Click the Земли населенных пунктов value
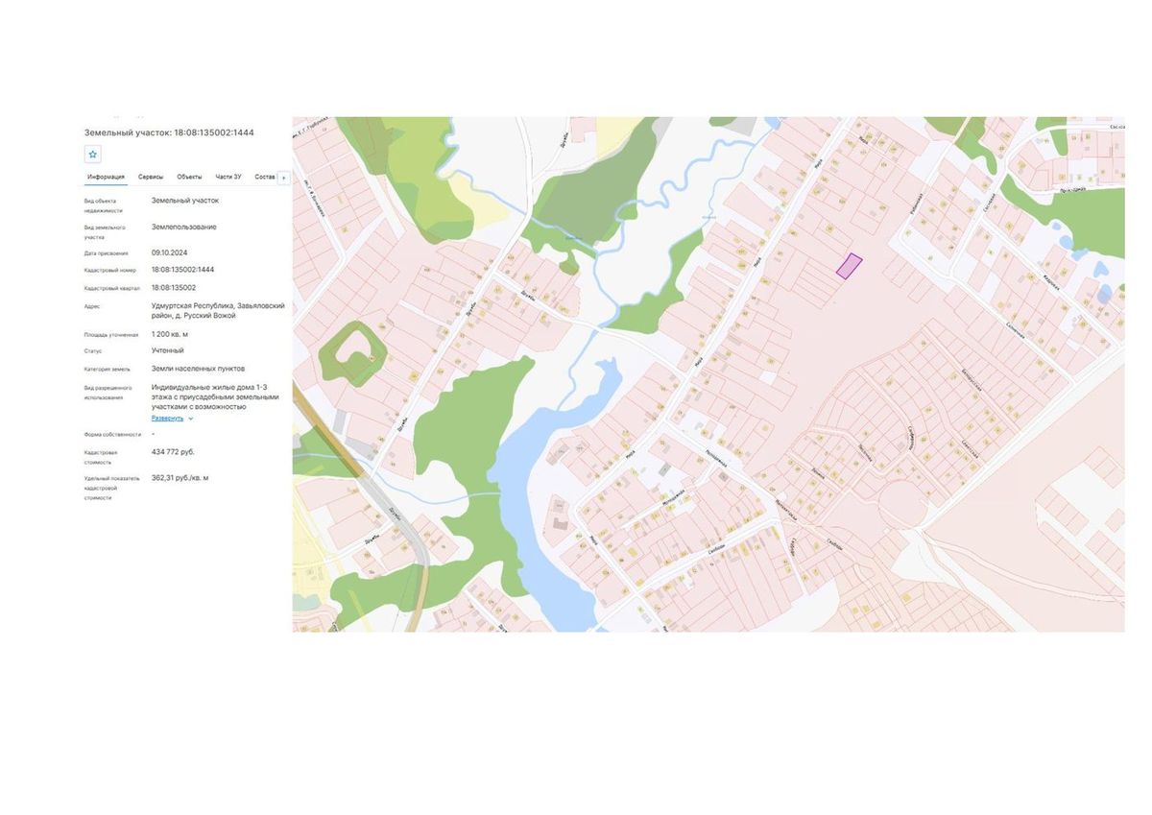Image resolution: width=1152 pixels, height=815 pixels. coord(198,368)
